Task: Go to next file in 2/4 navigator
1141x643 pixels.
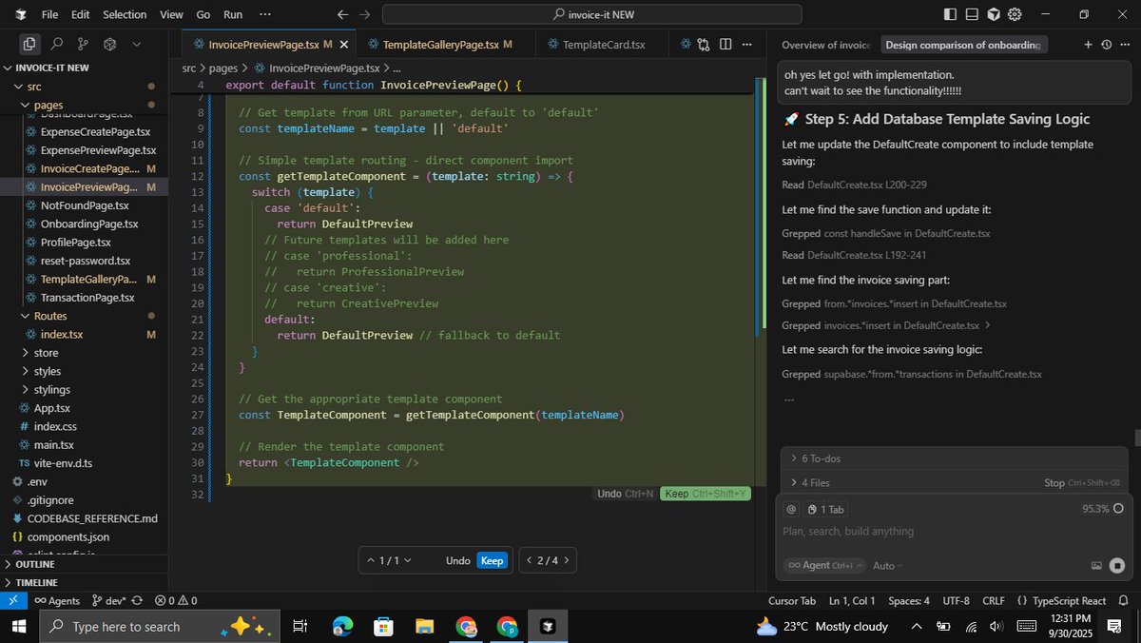Action: (567, 560)
